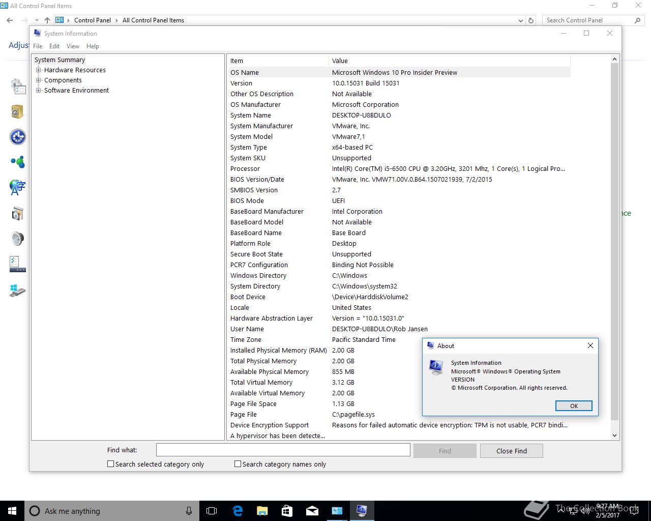Click the search magnifier in Control Panel
The width and height of the screenshot is (651, 521).
637,20
